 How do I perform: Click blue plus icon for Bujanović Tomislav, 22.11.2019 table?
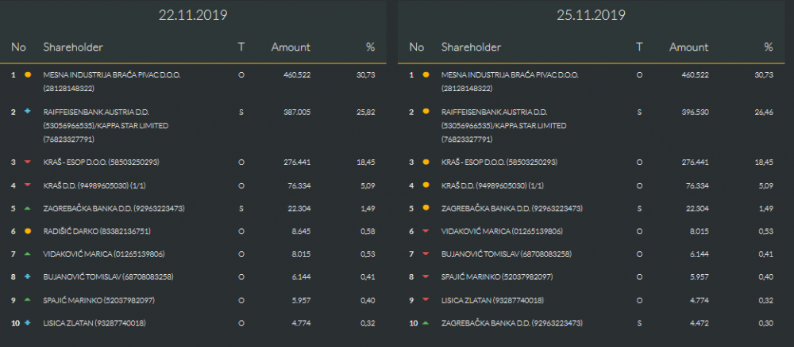(28, 276)
